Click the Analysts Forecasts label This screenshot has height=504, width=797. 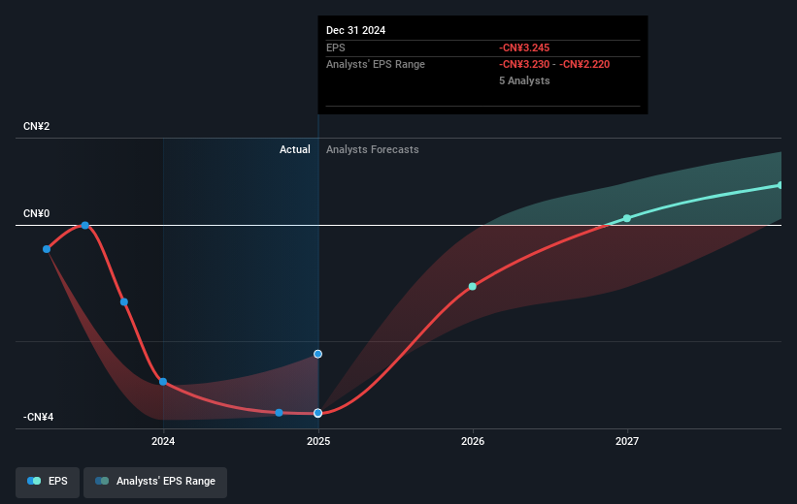pos(373,149)
